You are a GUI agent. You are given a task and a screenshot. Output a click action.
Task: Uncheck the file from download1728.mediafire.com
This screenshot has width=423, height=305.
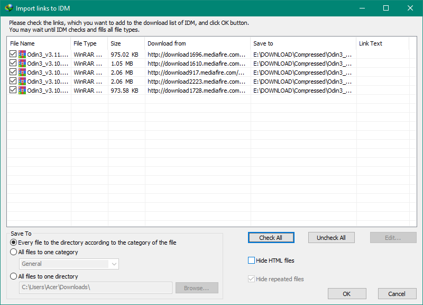[x=13, y=90]
